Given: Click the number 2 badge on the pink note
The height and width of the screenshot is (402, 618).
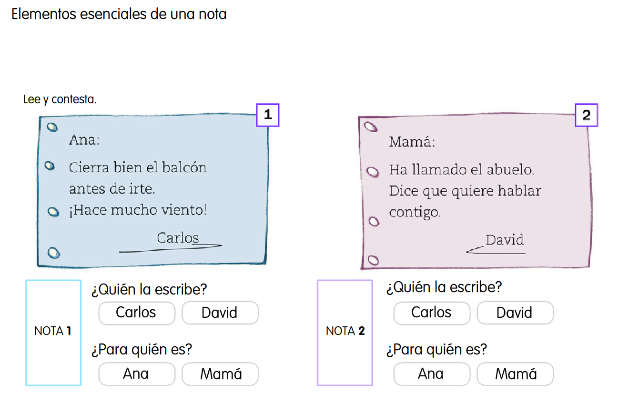Looking at the screenshot, I should tap(586, 115).
